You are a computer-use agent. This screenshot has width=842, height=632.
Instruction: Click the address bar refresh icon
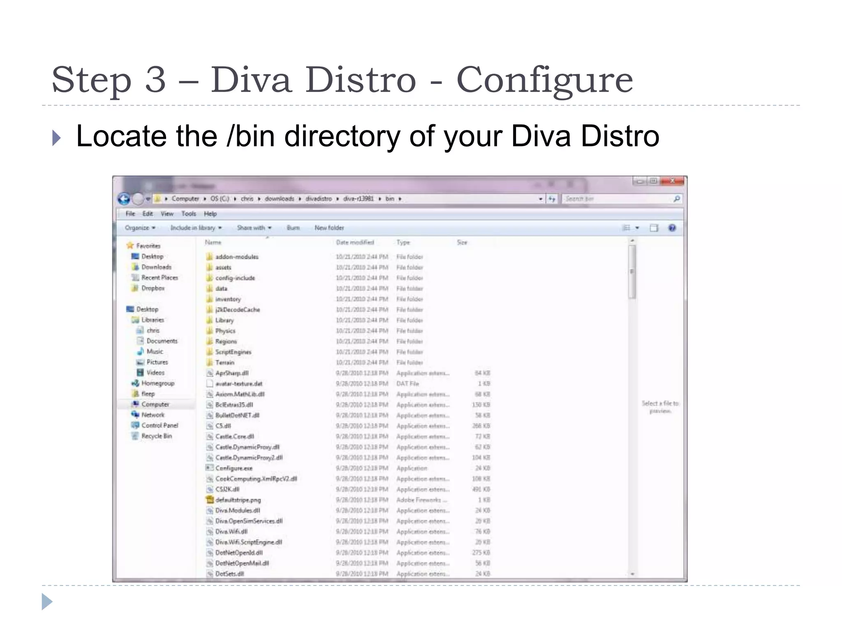pyautogui.click(x=552, y=199)
